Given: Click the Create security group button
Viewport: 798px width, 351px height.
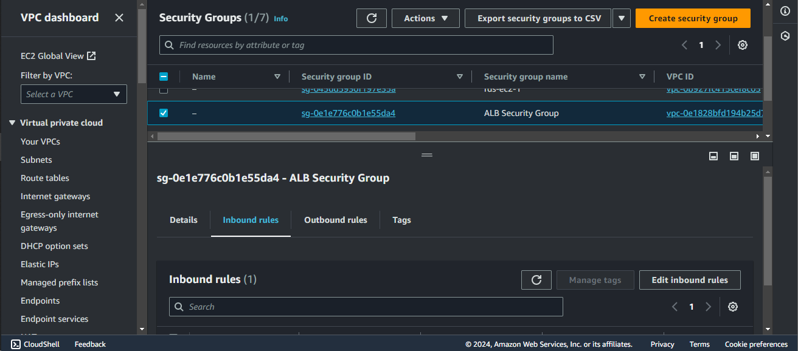Looking at the screenshot, I should (693, 18).
